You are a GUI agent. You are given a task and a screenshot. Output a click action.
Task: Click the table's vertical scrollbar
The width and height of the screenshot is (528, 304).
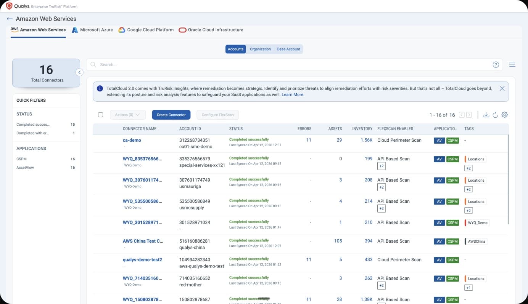tap(508, 179)
